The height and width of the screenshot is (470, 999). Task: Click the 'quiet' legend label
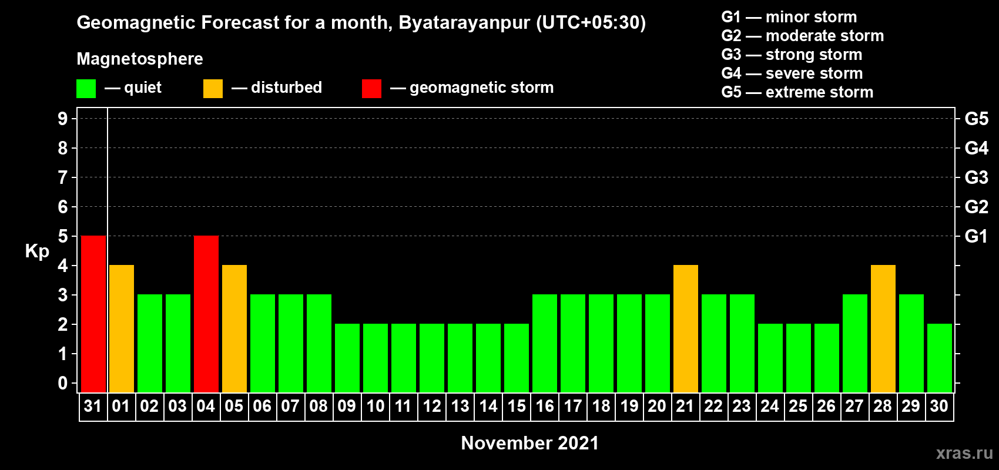143,88
